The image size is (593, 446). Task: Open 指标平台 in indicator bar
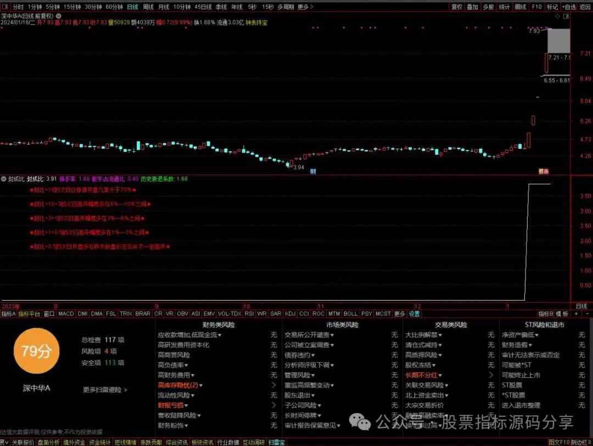[x=29, y=314]
